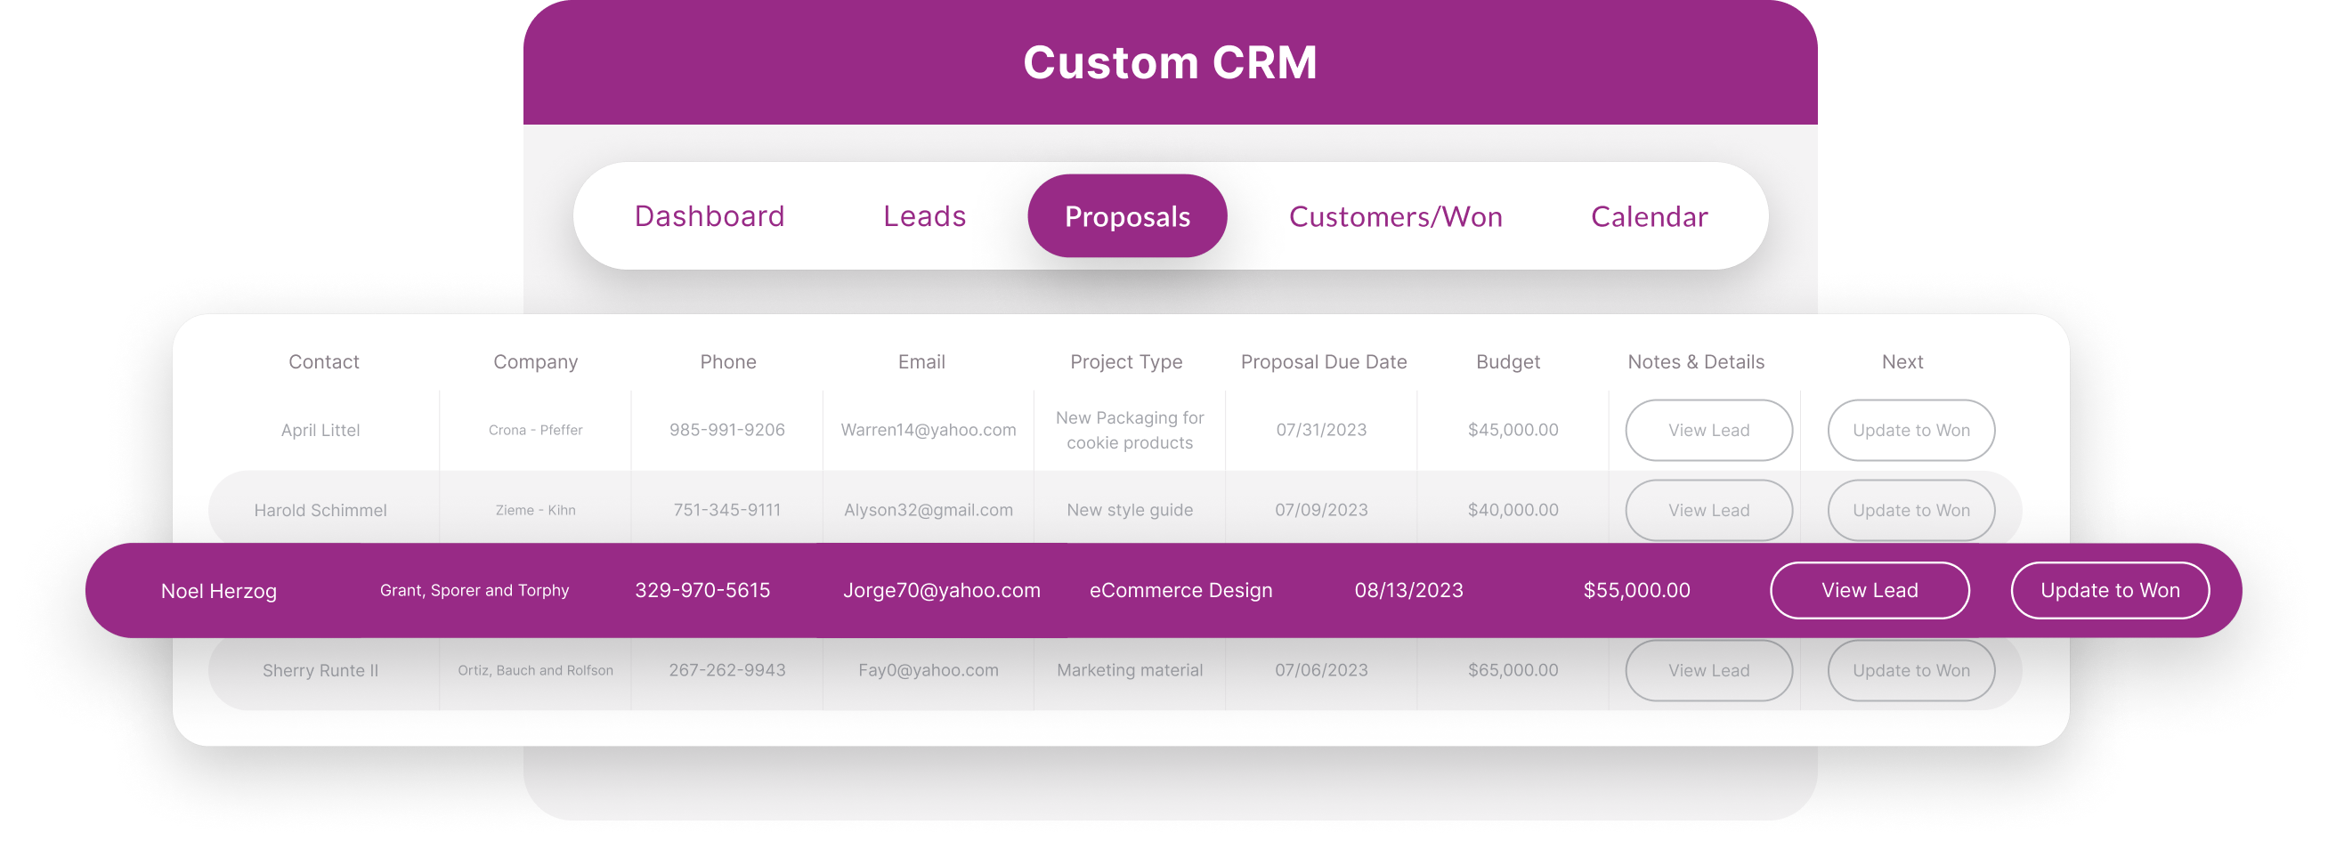The height and width of the screenshot is (841, 2328).
Task: Select the Proposals tab
Action: click(1127, 216)
